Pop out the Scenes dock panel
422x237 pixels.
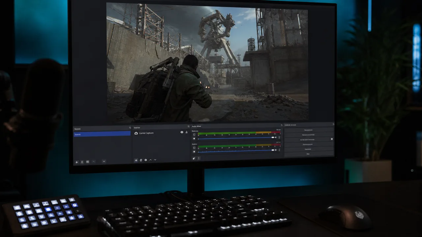[x=130, y=128]
